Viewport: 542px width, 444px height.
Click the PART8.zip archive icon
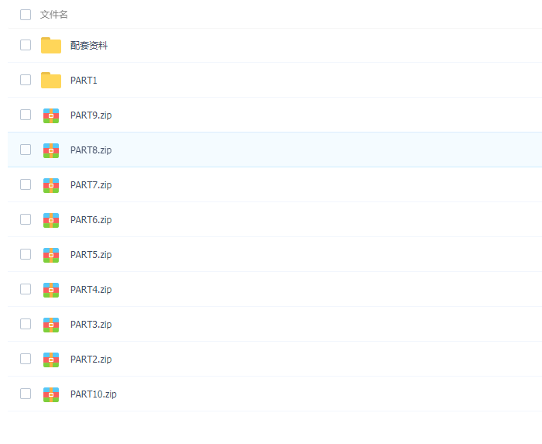point(51,150)
